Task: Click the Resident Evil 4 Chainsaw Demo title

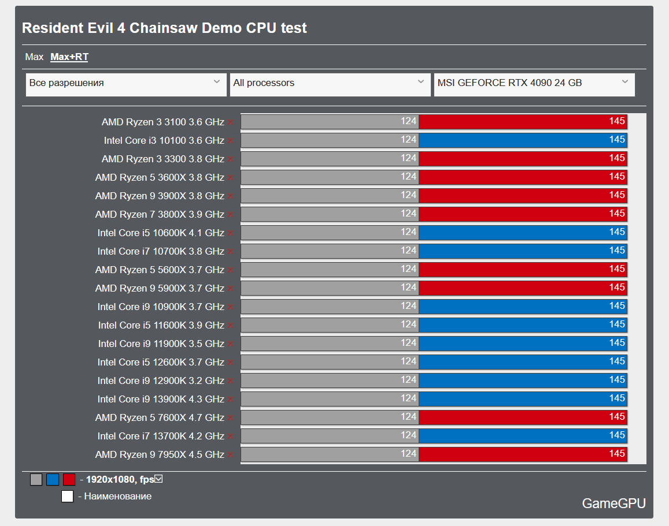Action: click(x=164, y=28)
